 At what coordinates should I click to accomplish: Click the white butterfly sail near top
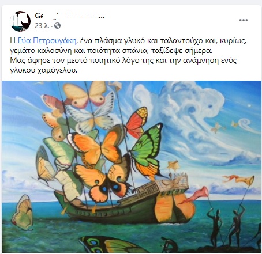coord(91,115)
